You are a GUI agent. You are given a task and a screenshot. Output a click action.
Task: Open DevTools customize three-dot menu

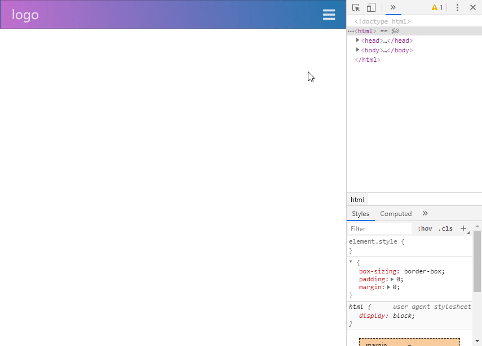[457, 8]
